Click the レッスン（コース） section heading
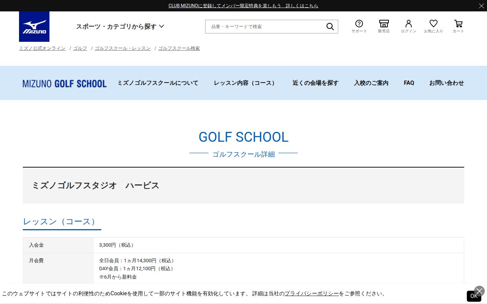 pyautogui.click(x=62, y=222)
